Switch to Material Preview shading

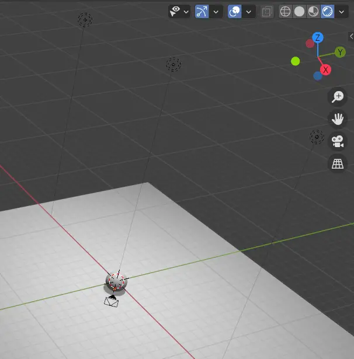tap(313, 12)
